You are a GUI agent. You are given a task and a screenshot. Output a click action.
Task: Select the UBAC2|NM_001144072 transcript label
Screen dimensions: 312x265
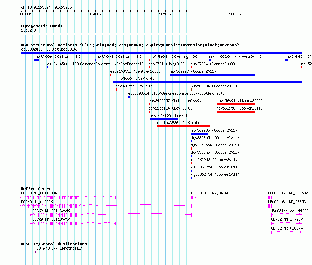coord(290,211)
